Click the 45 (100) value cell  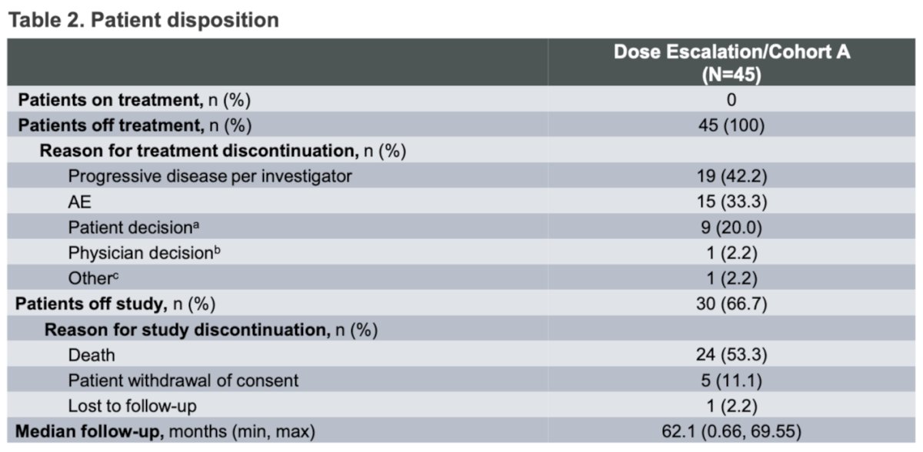coord(731,125)
